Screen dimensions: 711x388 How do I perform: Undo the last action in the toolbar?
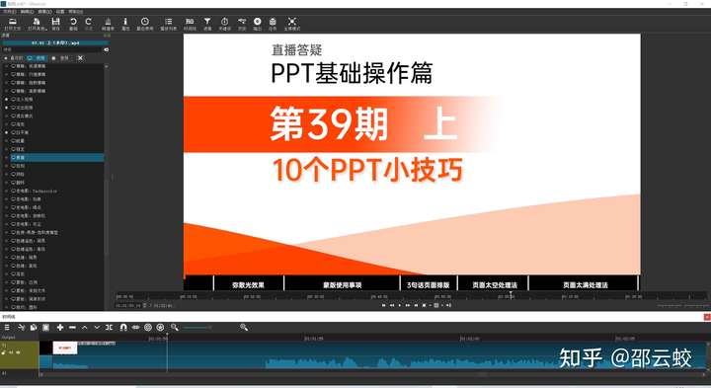point(73,24)
